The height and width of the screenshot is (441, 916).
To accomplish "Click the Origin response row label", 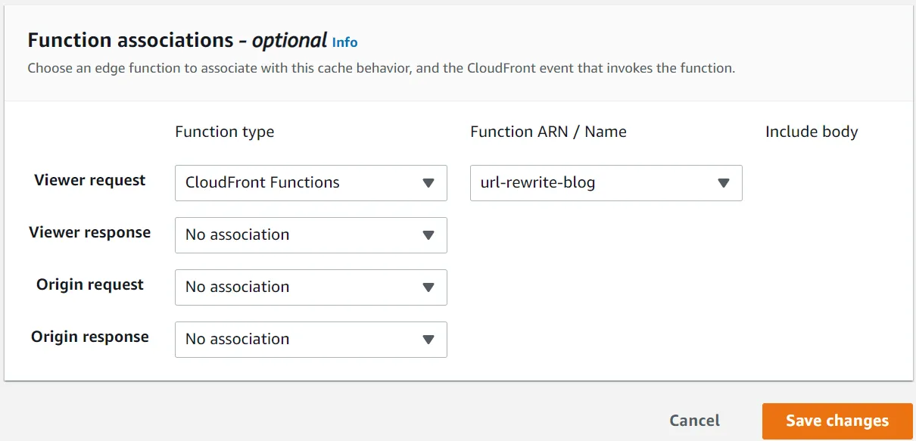I will pyautogui.click(x=89, y=337).
